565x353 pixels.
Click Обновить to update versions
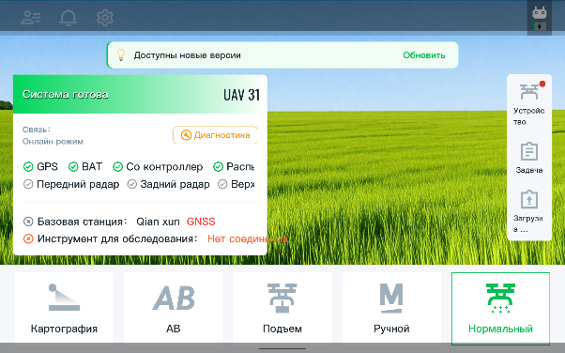pyautogui.click(x=424, y=55)
